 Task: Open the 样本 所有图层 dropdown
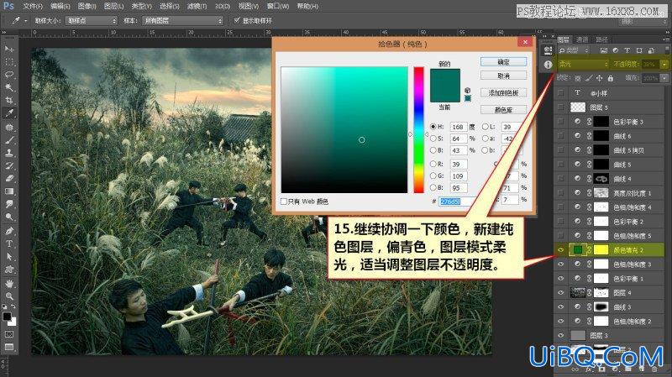182,20
